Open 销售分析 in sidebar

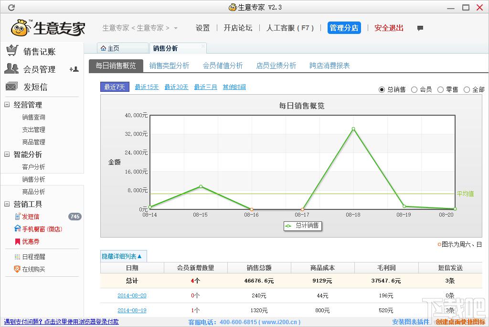pos(34,179)
